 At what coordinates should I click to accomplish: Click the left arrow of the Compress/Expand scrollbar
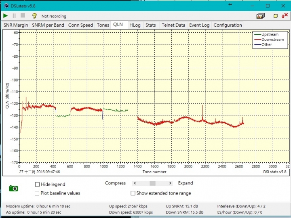[x=135, y=183]
